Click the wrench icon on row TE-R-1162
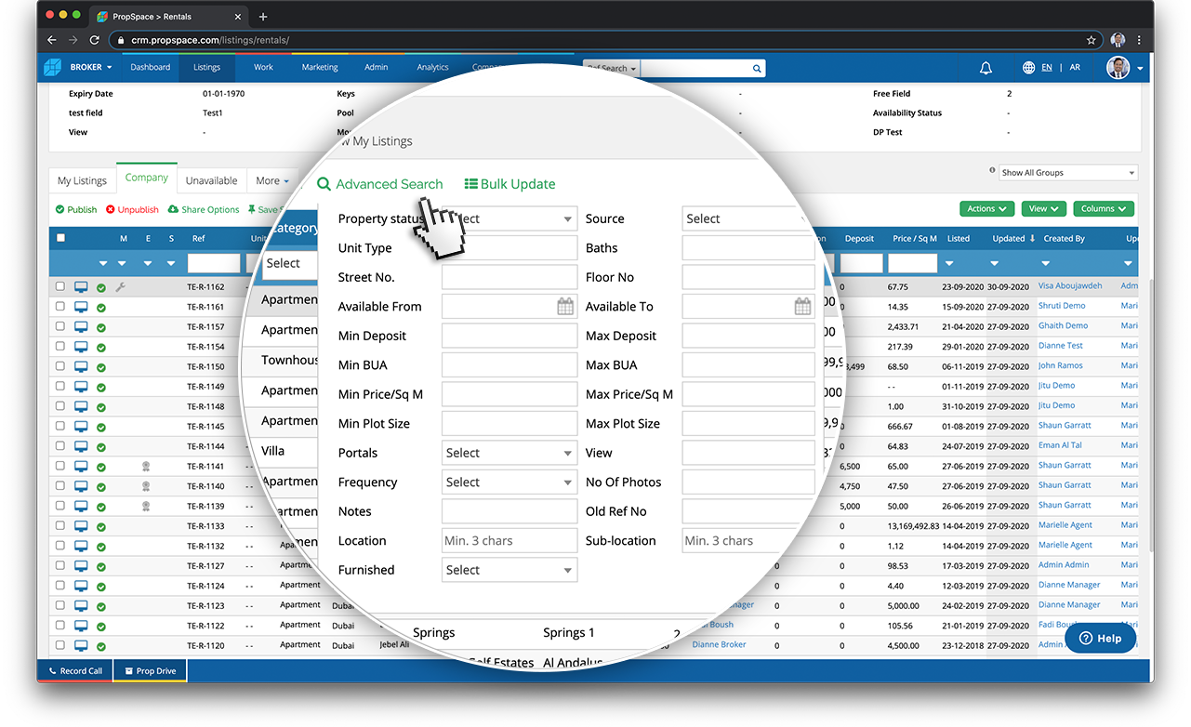The image size is (1191, 727). click(x=120, y=287)
